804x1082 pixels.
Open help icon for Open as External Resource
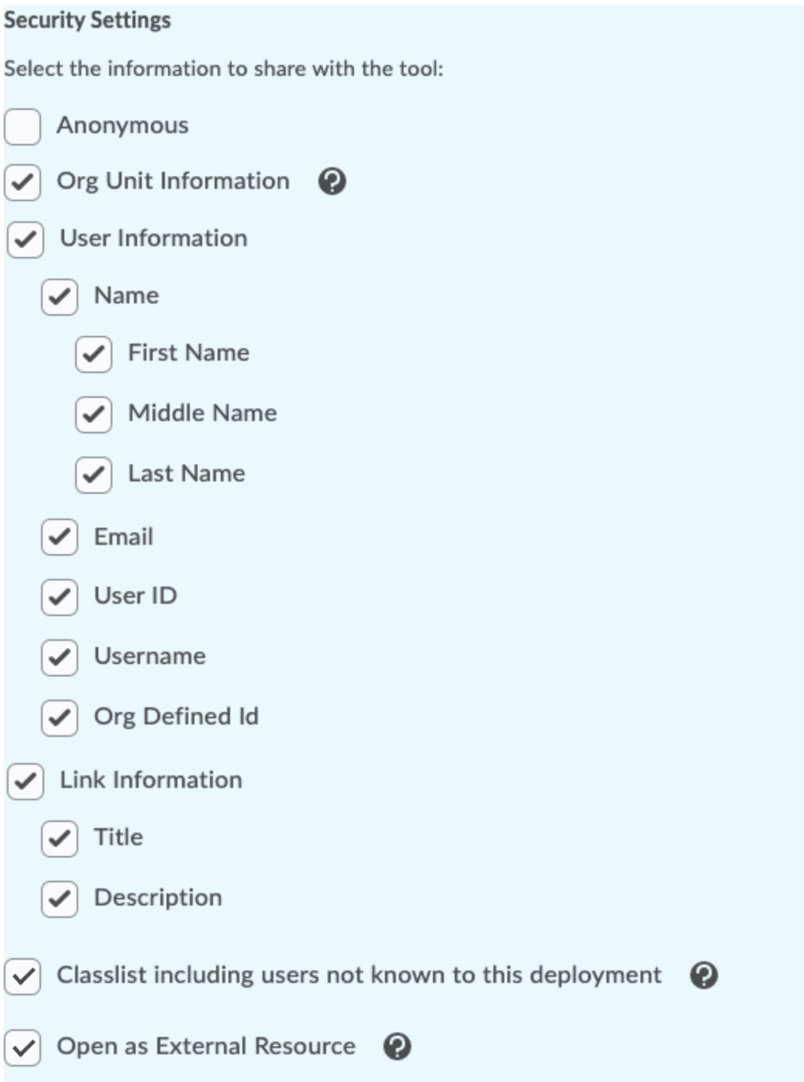coord(397,1046)
